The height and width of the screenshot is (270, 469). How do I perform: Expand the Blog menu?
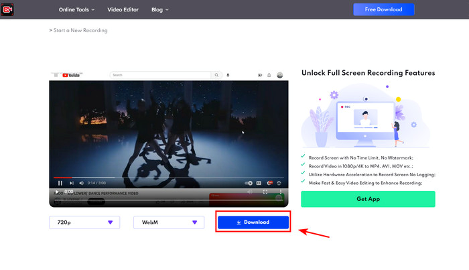click(x=159, y=10)
